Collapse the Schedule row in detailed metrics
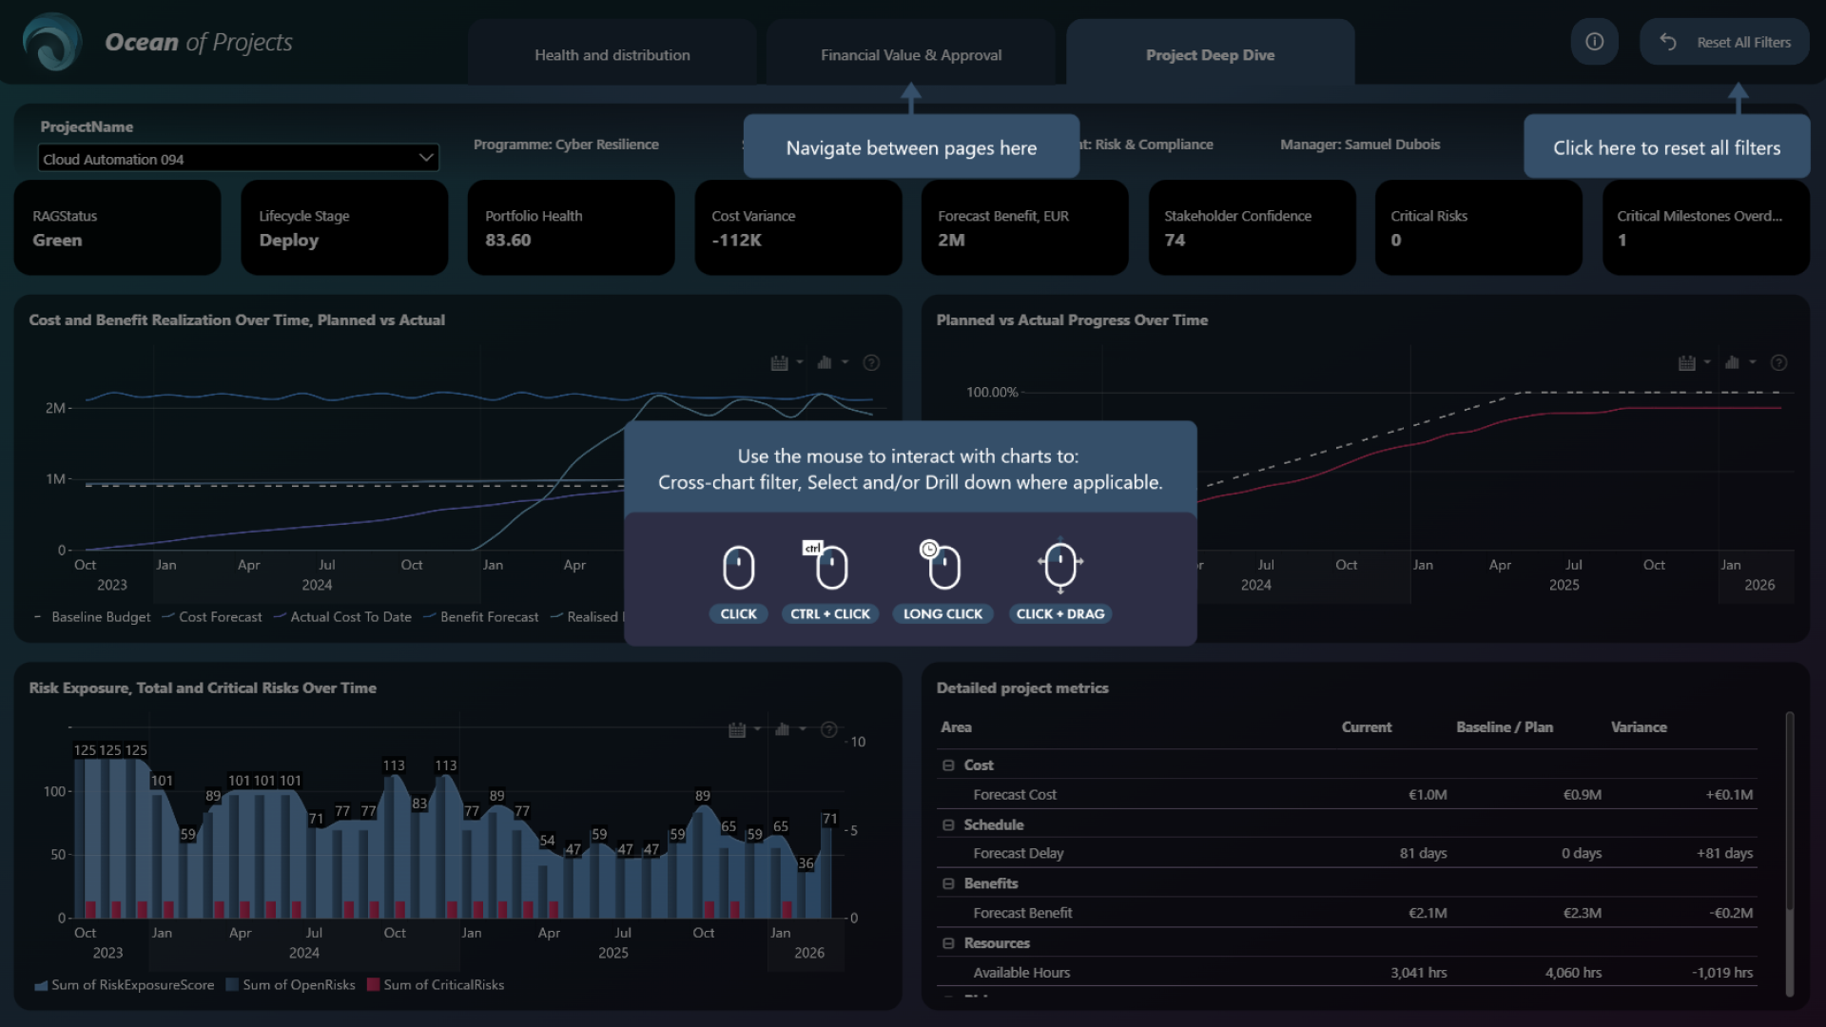This screenshot has width=1826, height=1027. click(x=948, y=824)
